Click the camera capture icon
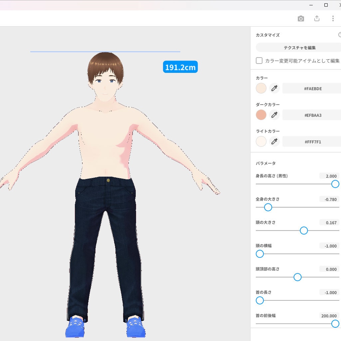 point(301,19)
